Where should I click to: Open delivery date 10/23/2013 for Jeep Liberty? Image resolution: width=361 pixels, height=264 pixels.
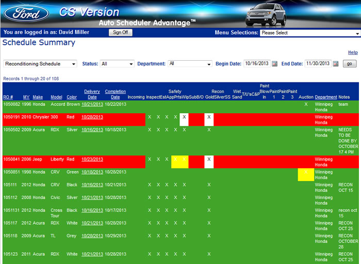tap(92, 159)
